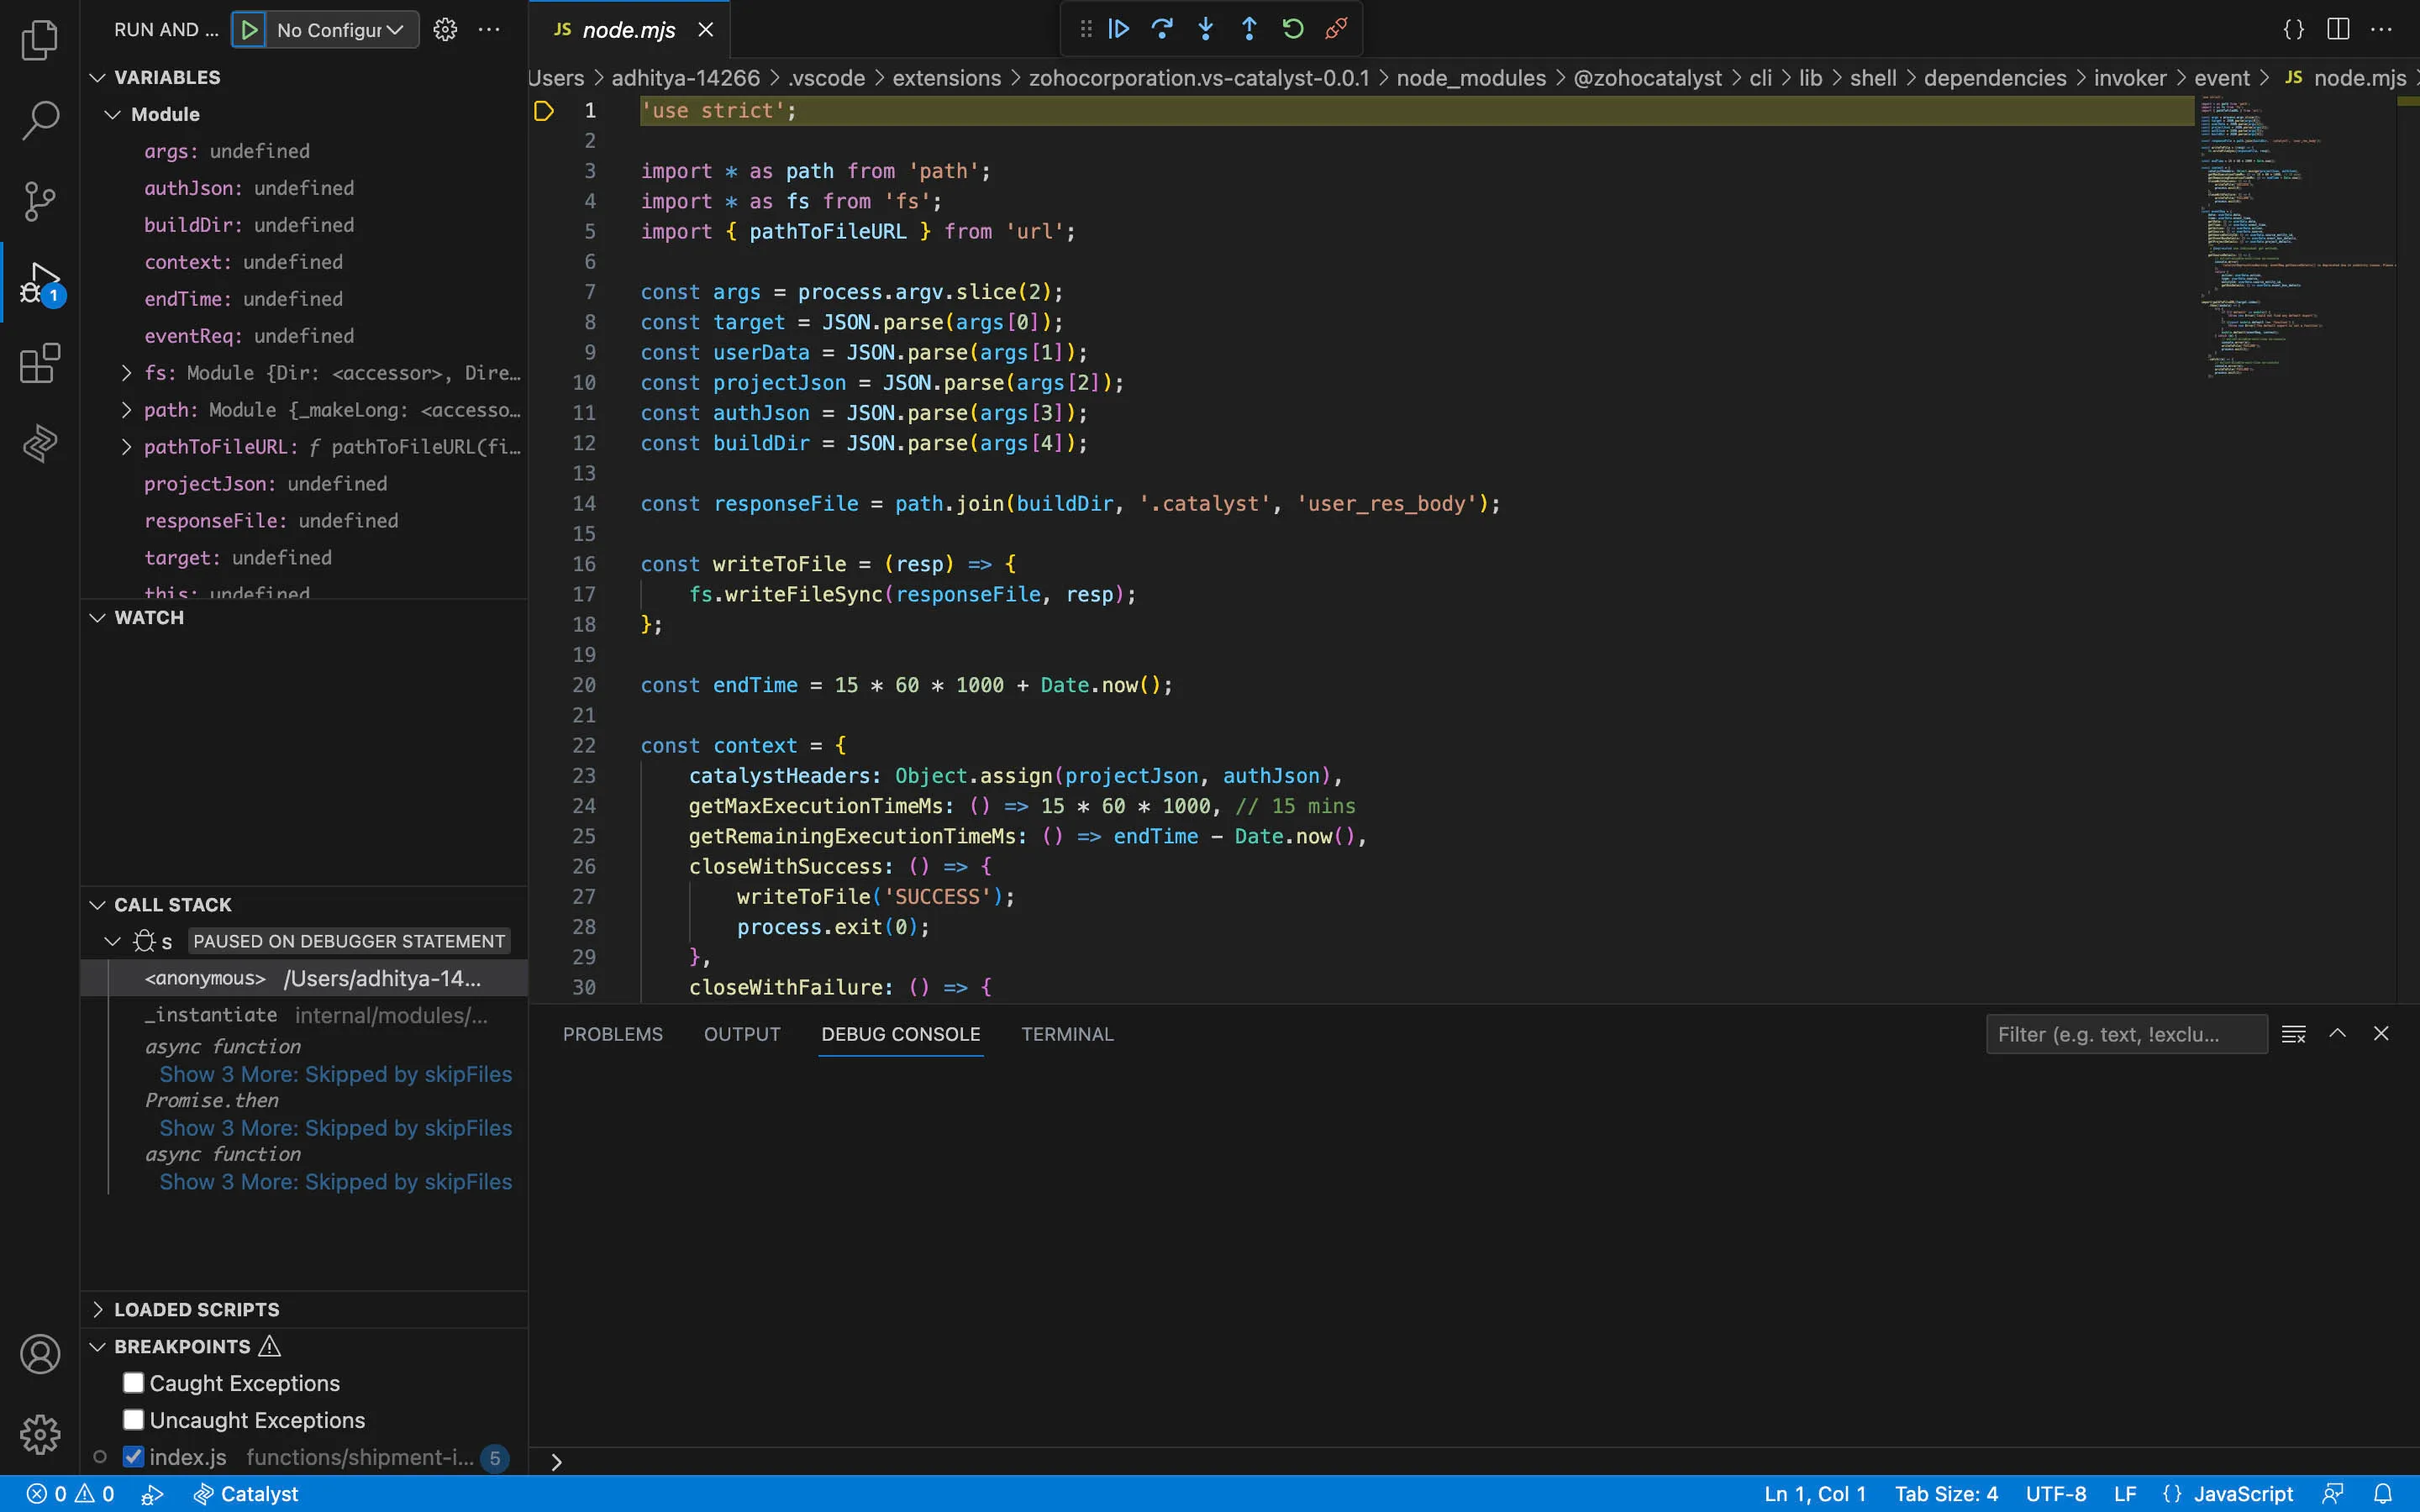The width and height of the screenshot is (2420, 1512).
Task: Close the node.mjs editor tab
Action: pos(706,30)
